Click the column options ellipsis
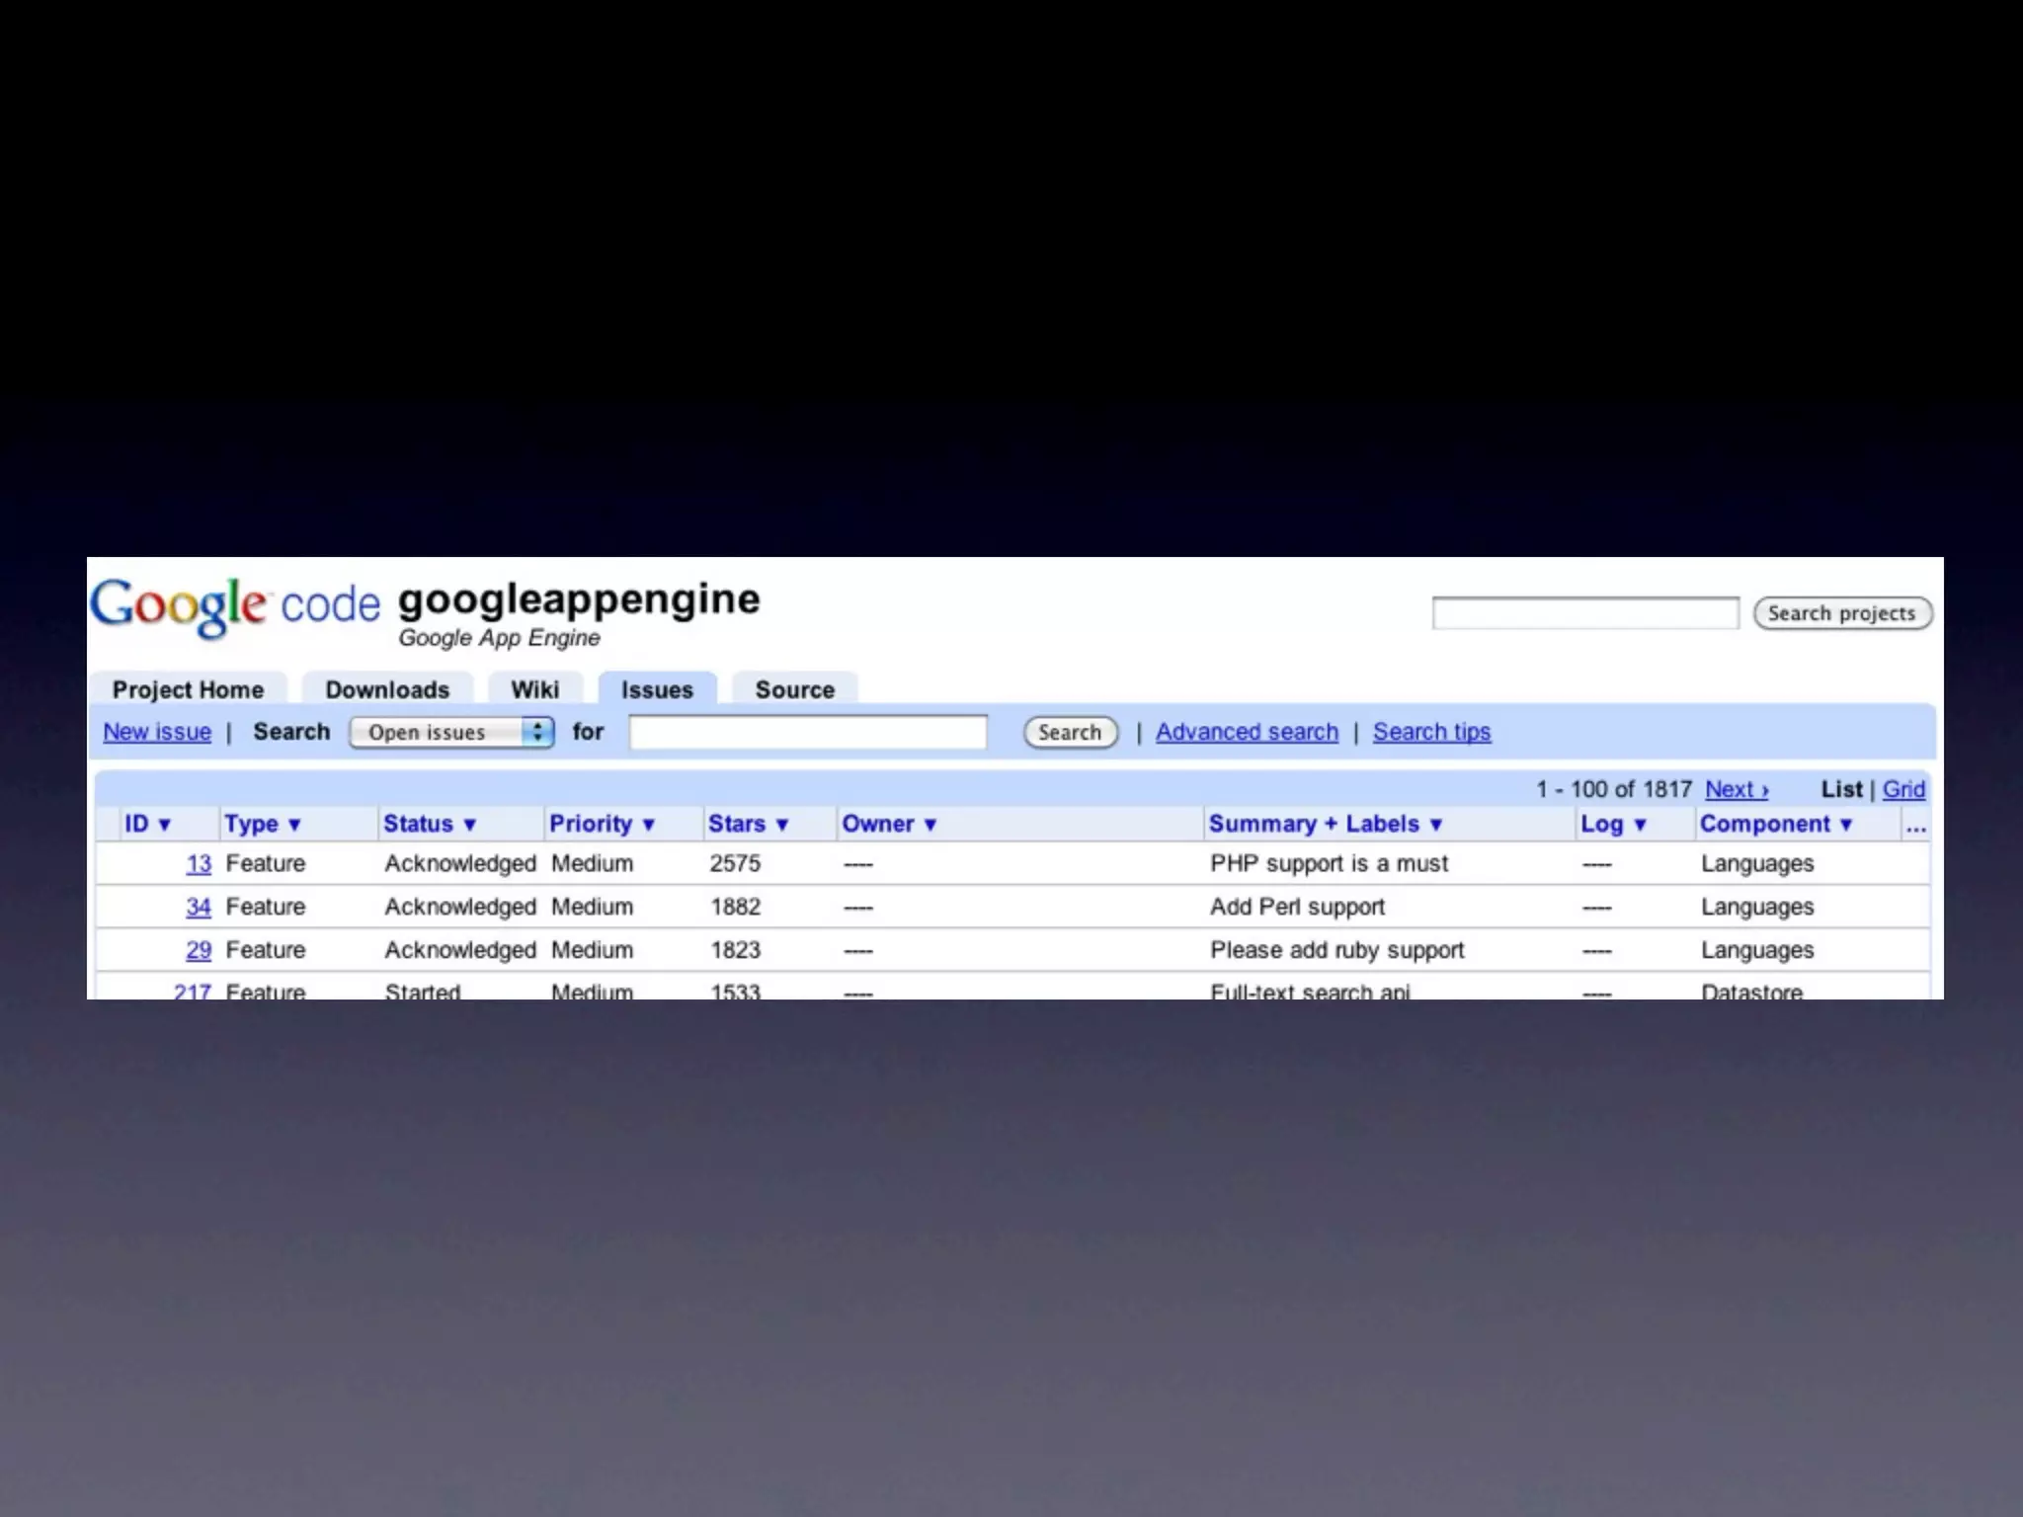Screen dimensions: 2023x1517 click(x=1915, y=828)
